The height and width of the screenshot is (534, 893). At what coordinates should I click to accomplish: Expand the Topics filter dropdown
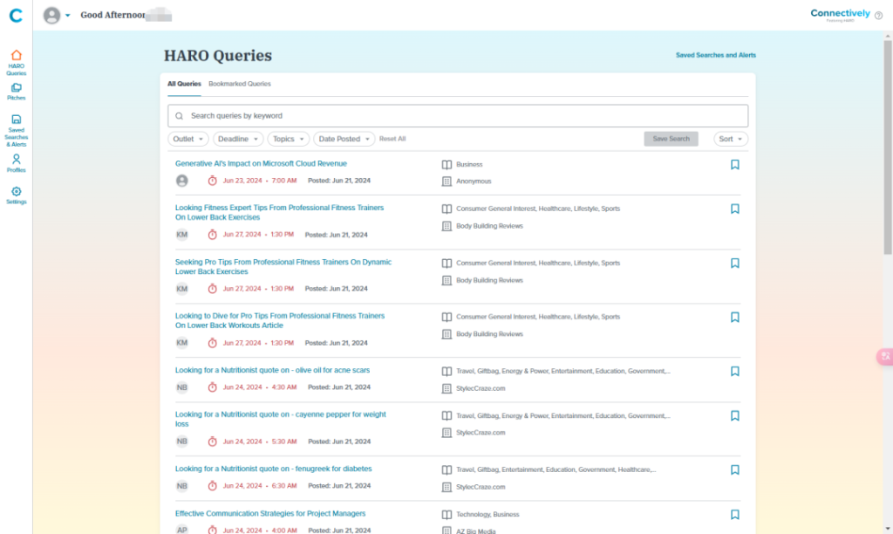288,139
